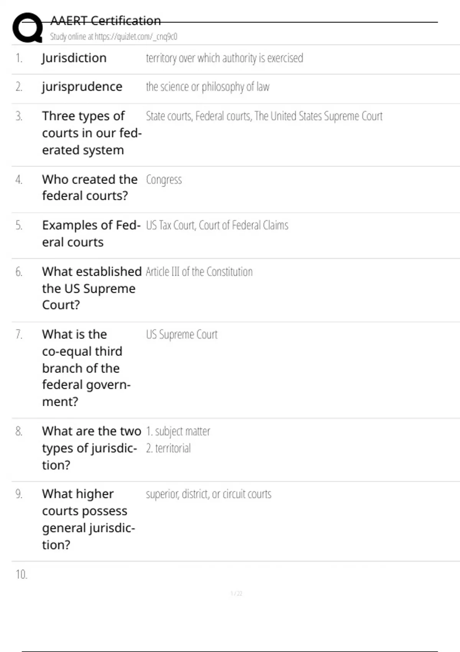
Task: Select the term Jurisdiction
Action: tap(74, 58)
